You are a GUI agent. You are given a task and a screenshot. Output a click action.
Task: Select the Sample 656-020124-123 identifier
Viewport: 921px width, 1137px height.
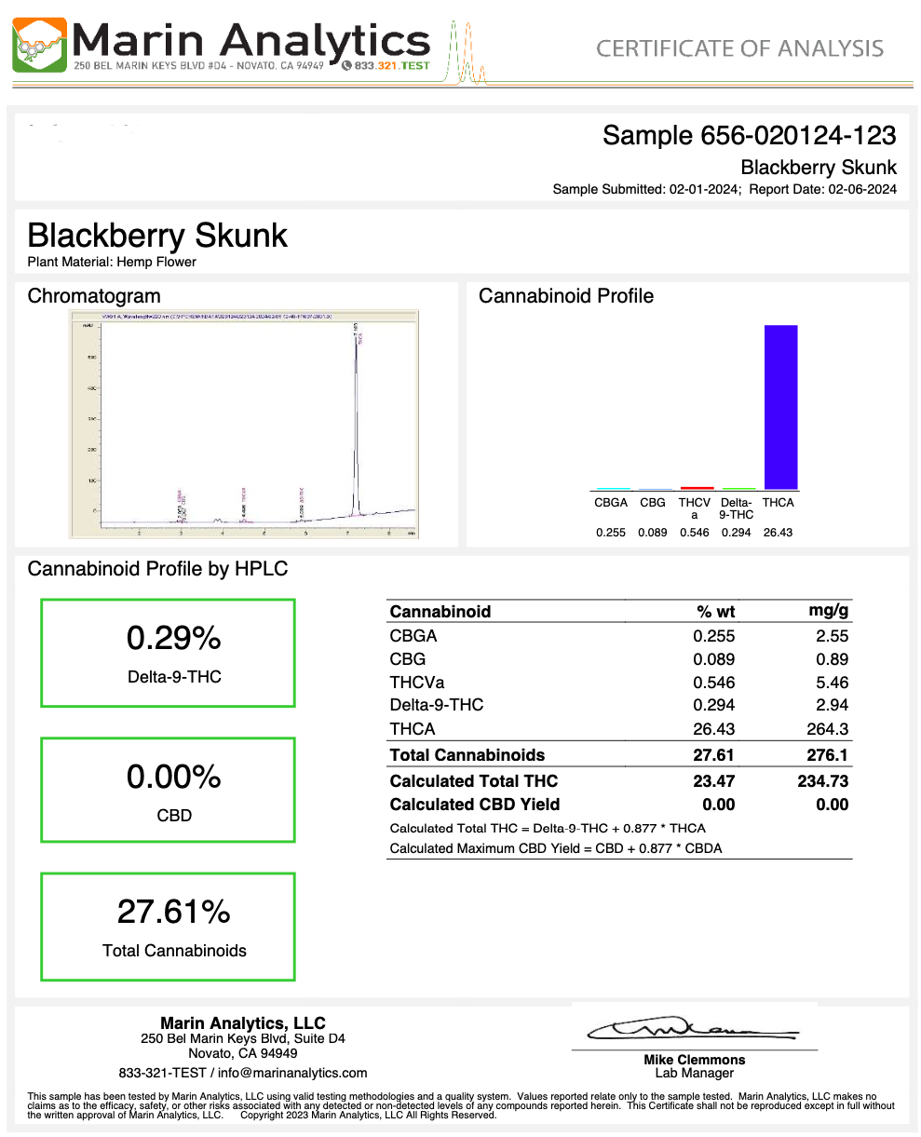pos(749,136)
